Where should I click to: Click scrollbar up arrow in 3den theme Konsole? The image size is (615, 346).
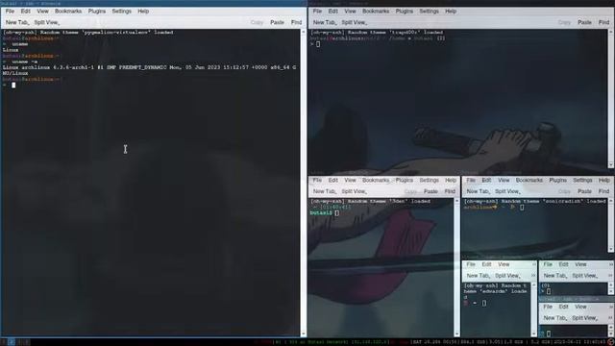[456, 201]
